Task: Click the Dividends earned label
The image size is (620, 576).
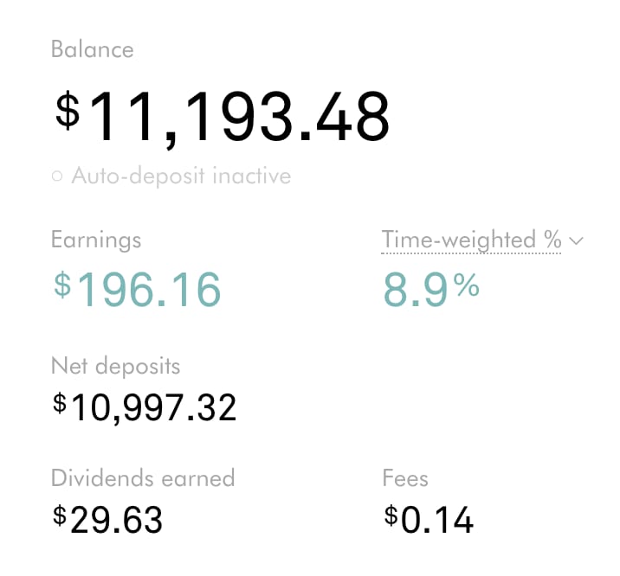Action: tap(143, 478)
